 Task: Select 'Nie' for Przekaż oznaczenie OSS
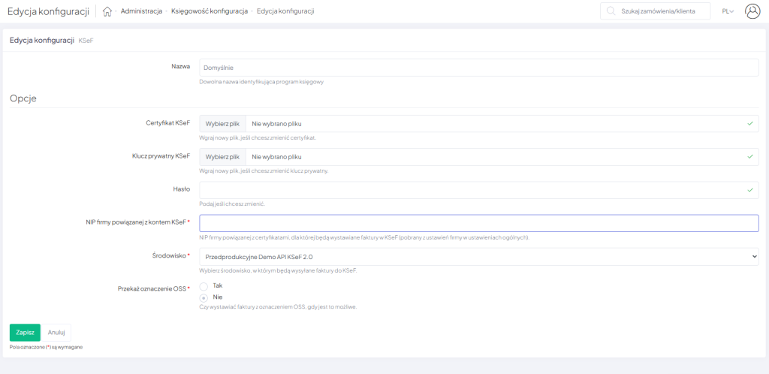point(204,297)
